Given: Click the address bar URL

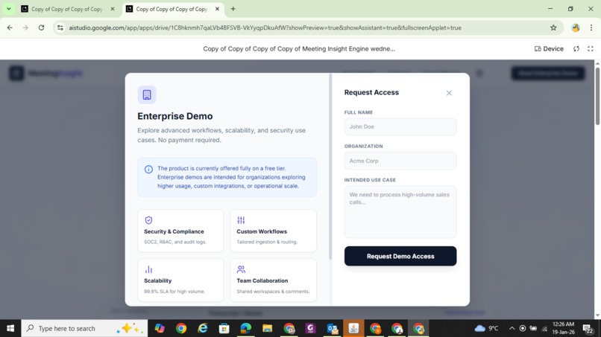Looking at the screenshot, I should click(265, 28).
